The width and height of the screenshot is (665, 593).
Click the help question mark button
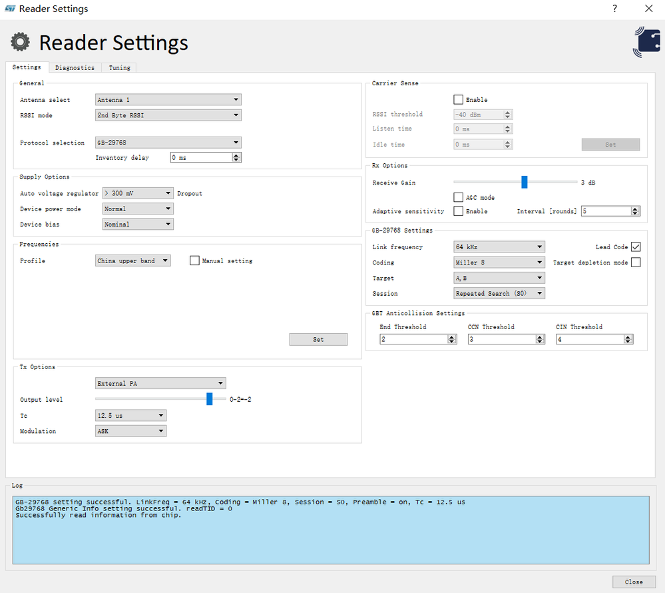pos(614,9)
